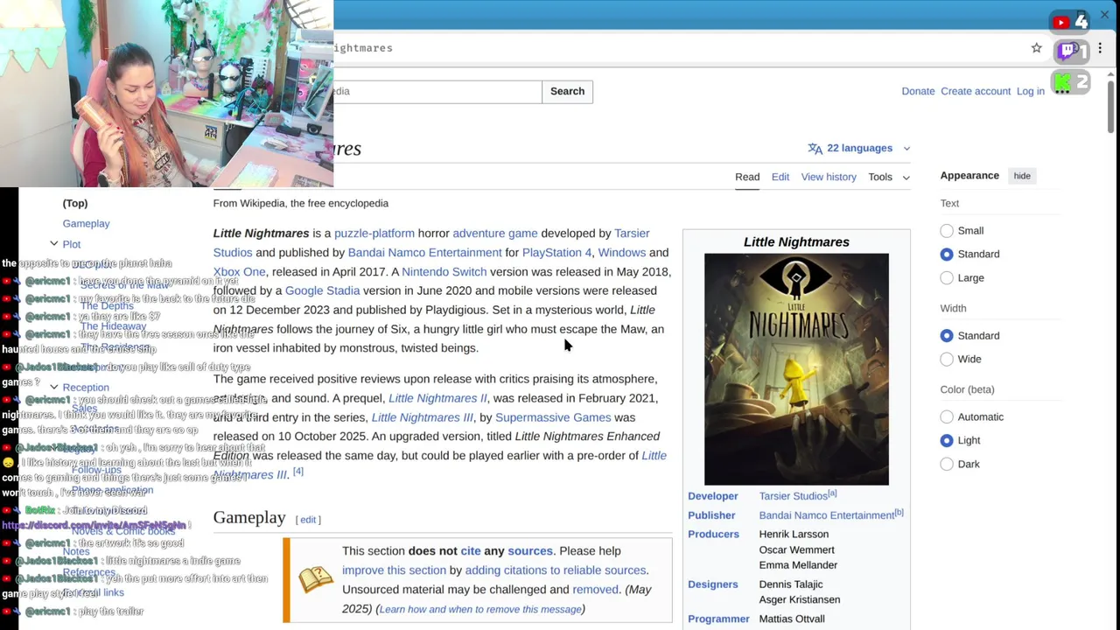The height and width of the screenshot is (630, 1120).
Task: Open the removed link in the notice
Action: coord(595,590)
